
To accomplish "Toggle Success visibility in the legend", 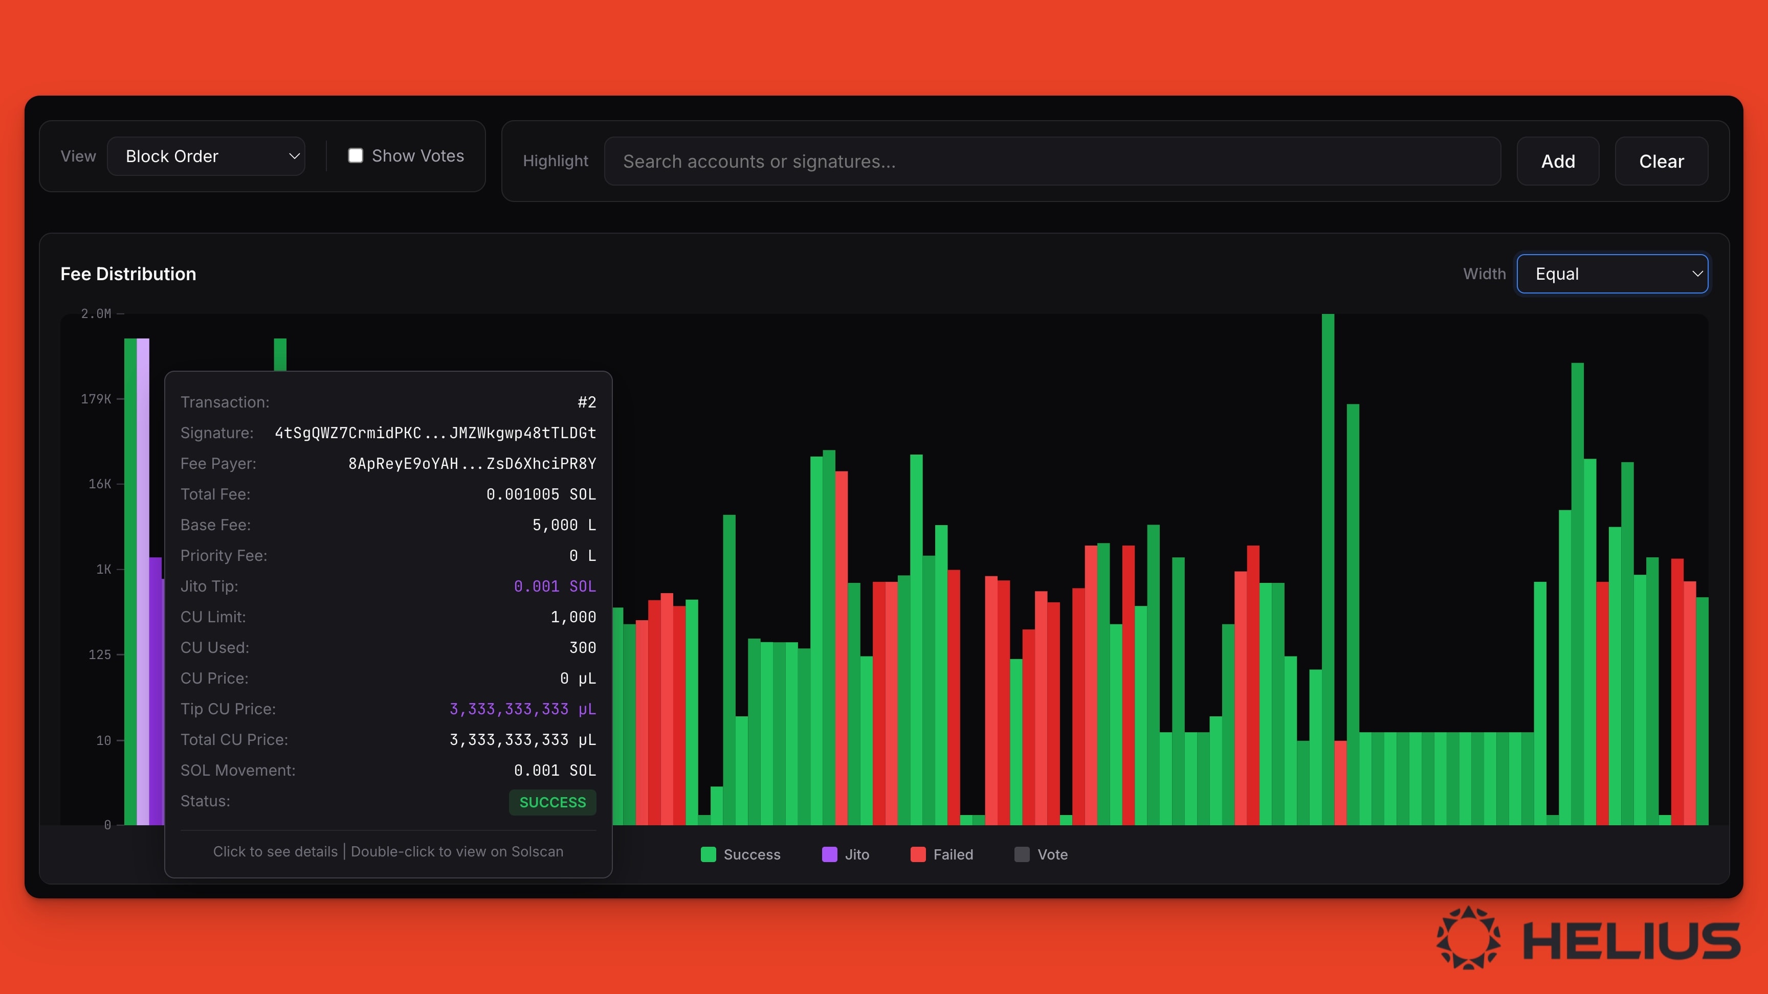I will pos(741,855).
